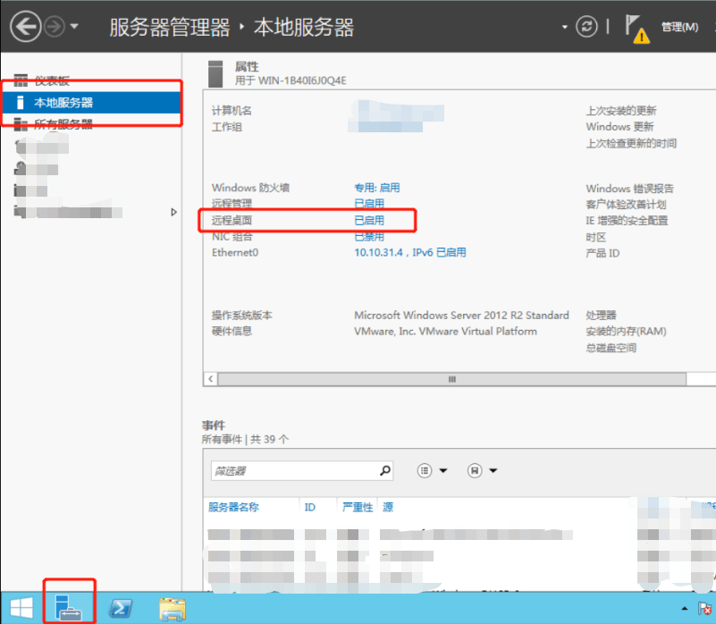The height and width of the screenshot is (624, 716).
Task: Open Windows 防火墙 专用: 启用 link
Action: tap(376, 188)
